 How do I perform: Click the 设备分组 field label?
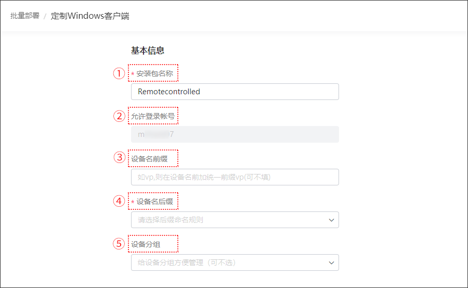pos(146,245)
